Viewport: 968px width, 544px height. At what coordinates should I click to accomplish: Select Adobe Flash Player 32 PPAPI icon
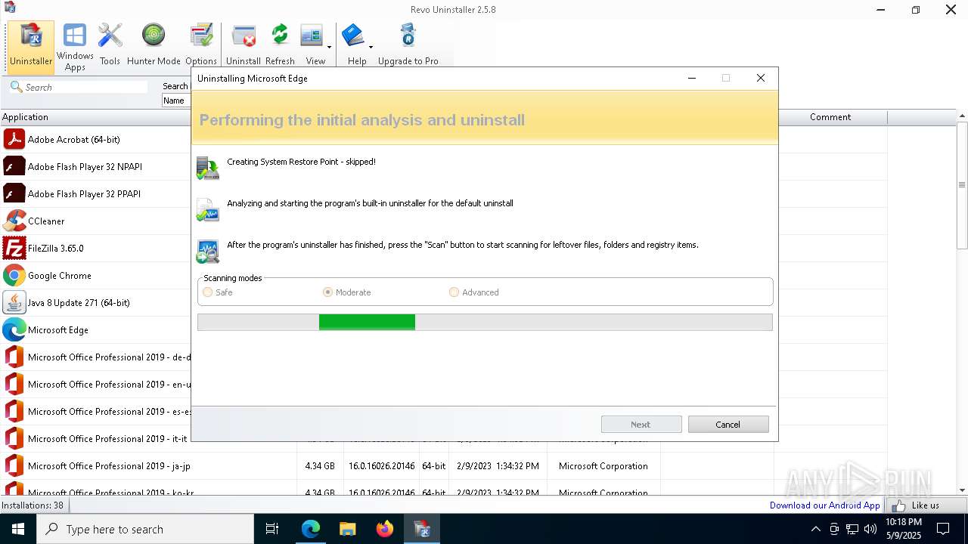tap(14, 193)
